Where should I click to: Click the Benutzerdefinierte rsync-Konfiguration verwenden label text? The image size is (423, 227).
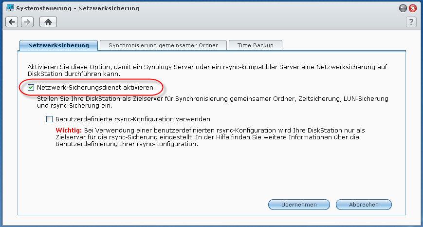[133, 119]
